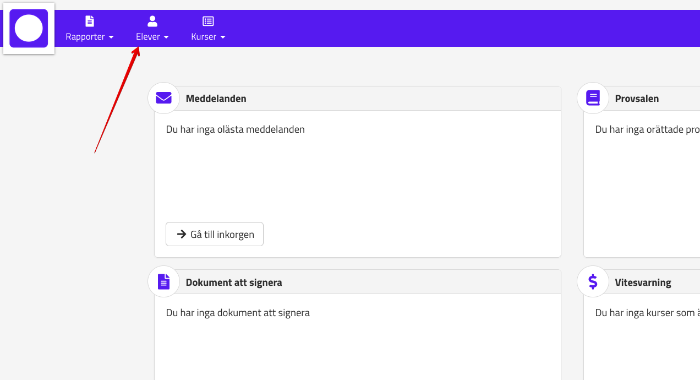Click the Vitesvarning dollar sign icon
Screen dimensions: 700x380
593,281
